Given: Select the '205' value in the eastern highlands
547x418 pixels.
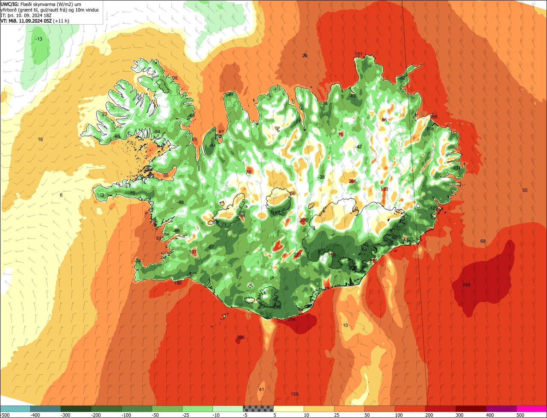Looking at the screenshot, I should pos(353,181).
